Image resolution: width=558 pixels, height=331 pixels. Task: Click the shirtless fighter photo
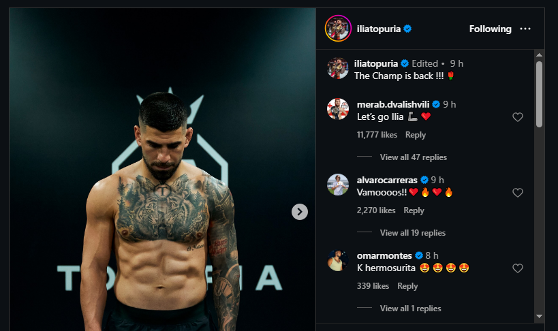162,204
